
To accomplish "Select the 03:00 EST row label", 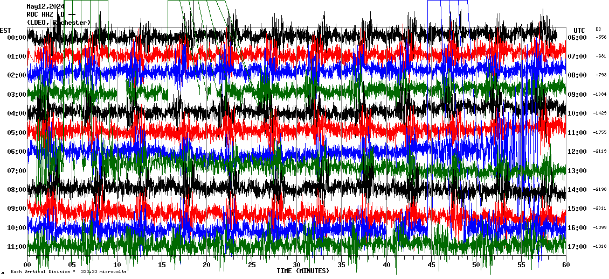I will (x=16, y=95).
